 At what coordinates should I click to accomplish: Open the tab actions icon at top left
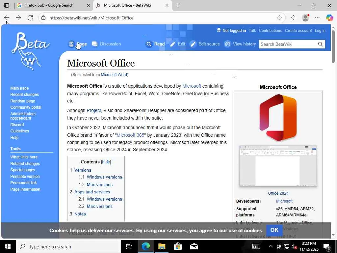[7, 5]
